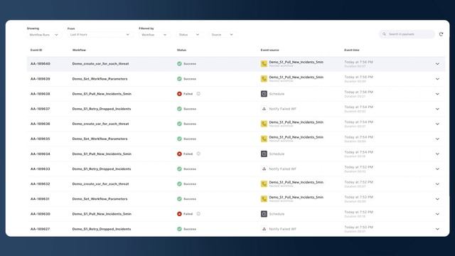Open the Showing Workflow Runs dropdown
Image resolution: width=455 pixels, height=256 pixels.
coord(43,35)
